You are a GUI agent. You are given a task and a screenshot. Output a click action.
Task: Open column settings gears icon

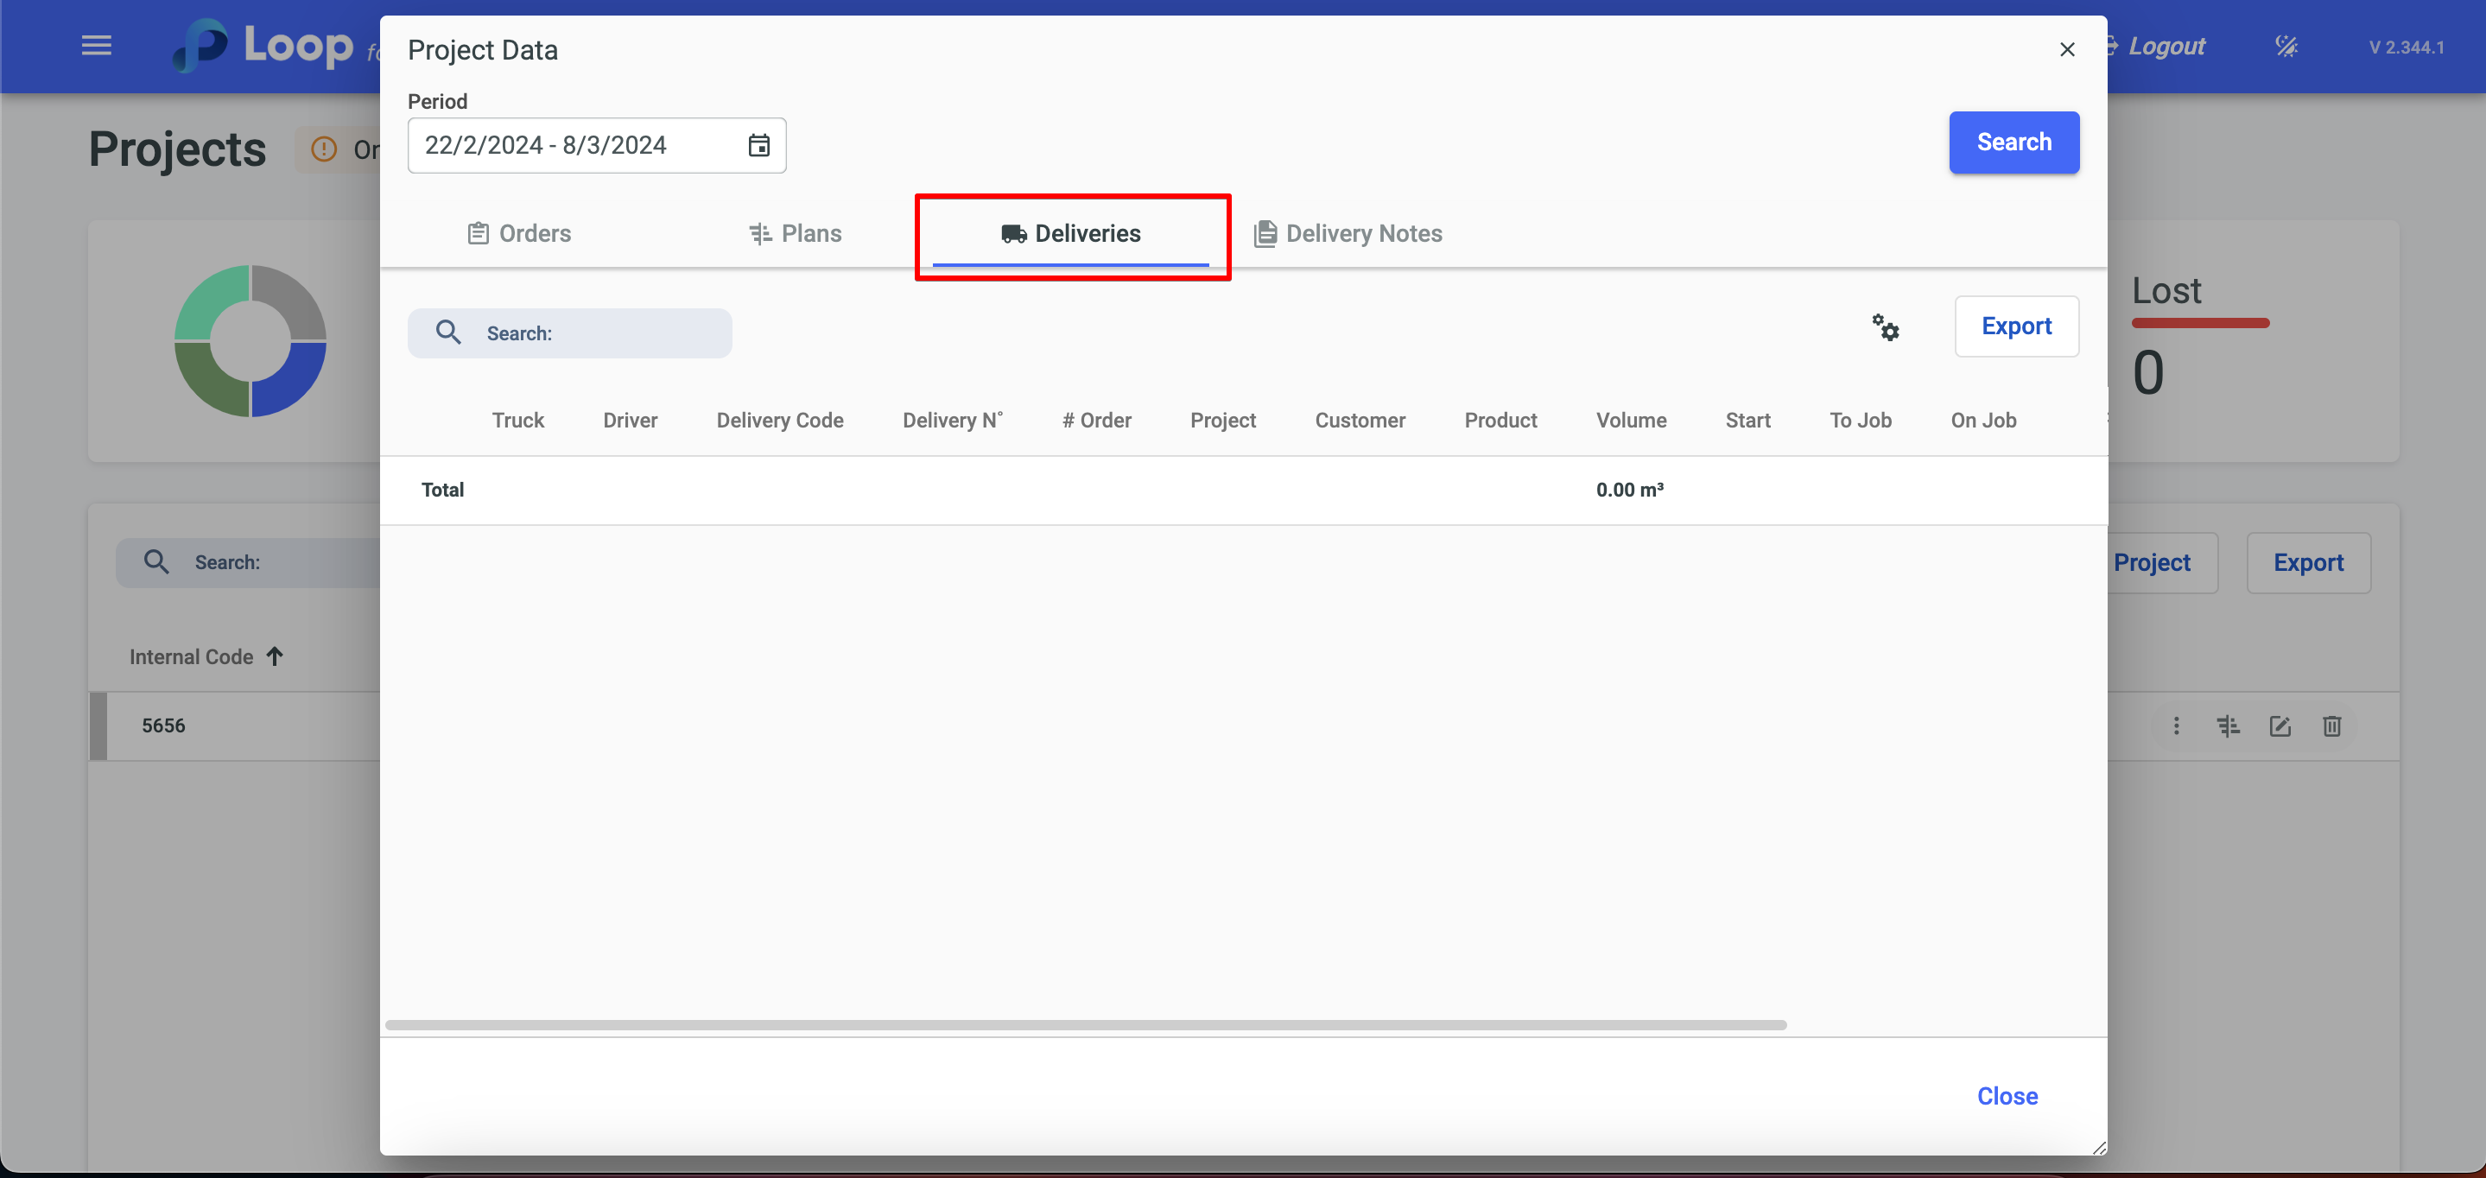coord(1885,328)
